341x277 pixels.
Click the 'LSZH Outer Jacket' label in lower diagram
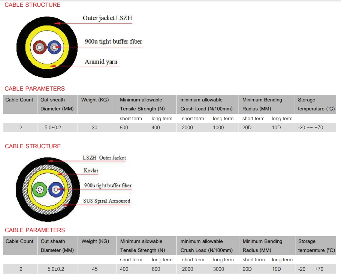pyautogui.click(x=104, y=158)
